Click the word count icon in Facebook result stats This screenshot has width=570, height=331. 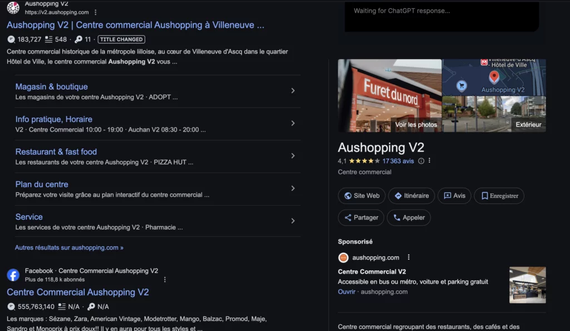(62, 306)
